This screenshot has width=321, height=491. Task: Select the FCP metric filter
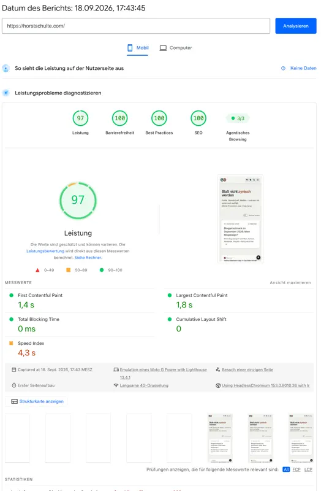tap(296, 470)
